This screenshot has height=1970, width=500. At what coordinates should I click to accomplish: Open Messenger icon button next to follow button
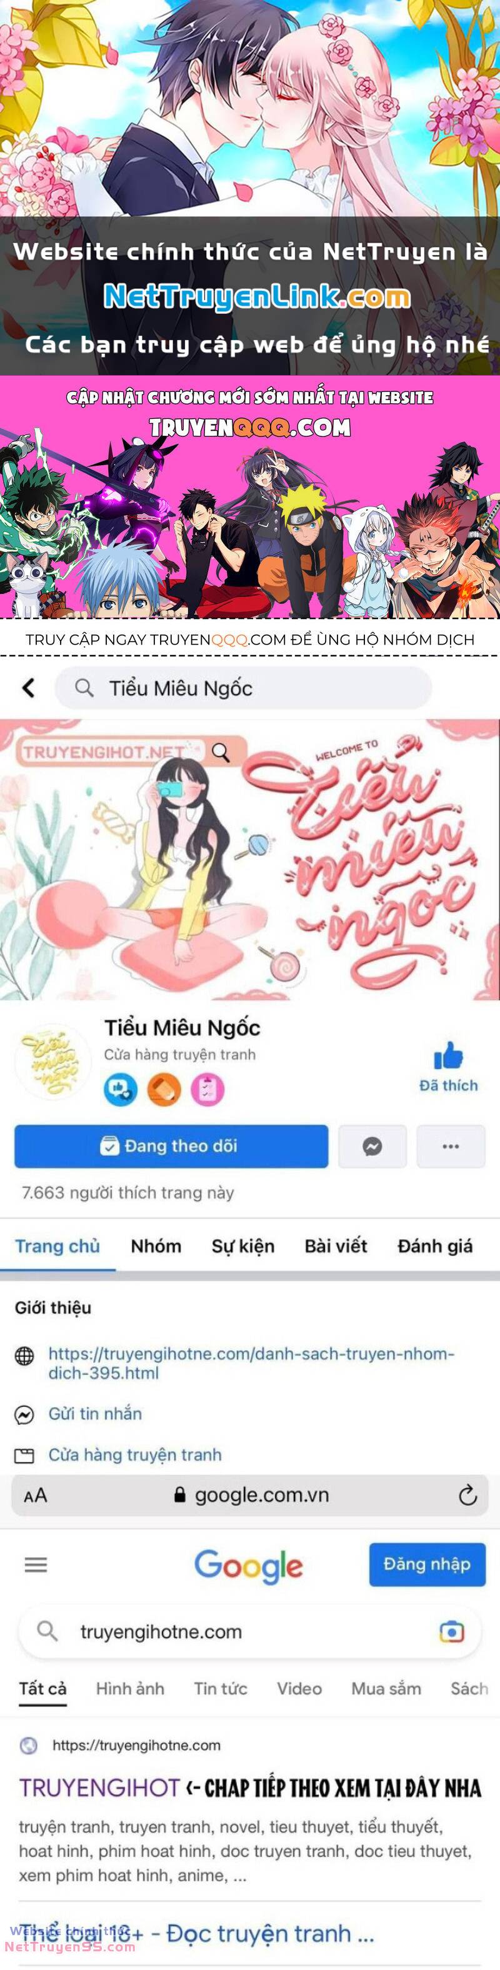point(372,1147)
